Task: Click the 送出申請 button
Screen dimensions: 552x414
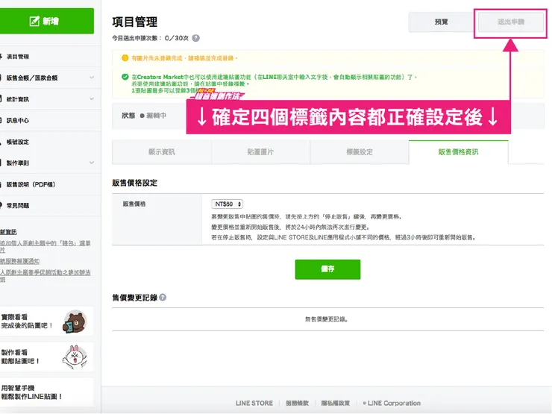Action: [x=511, y=22]
